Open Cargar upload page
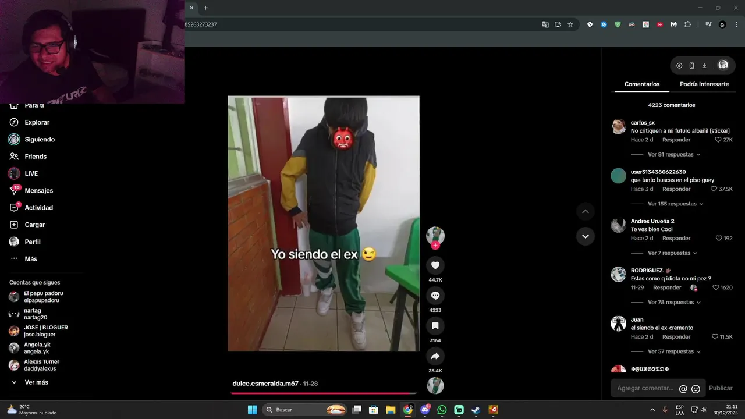This screenshot has height=419, width=745. tap(27, 225)
